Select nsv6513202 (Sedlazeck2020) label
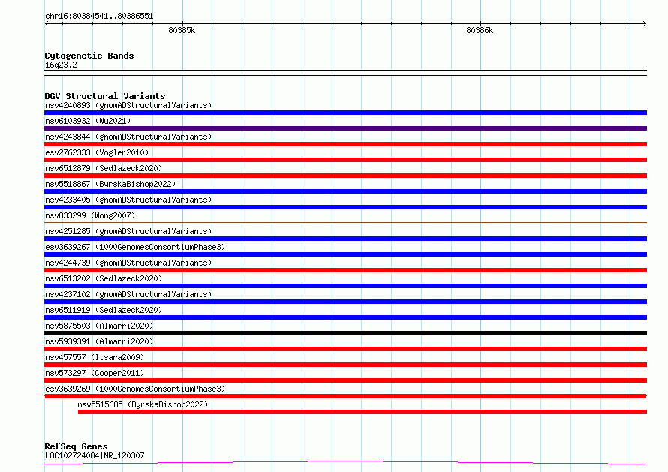 (104, 278)
